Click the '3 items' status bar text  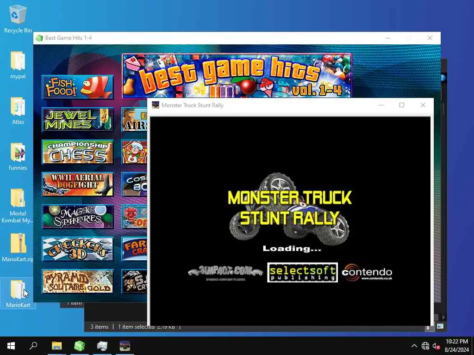[99, 327]
